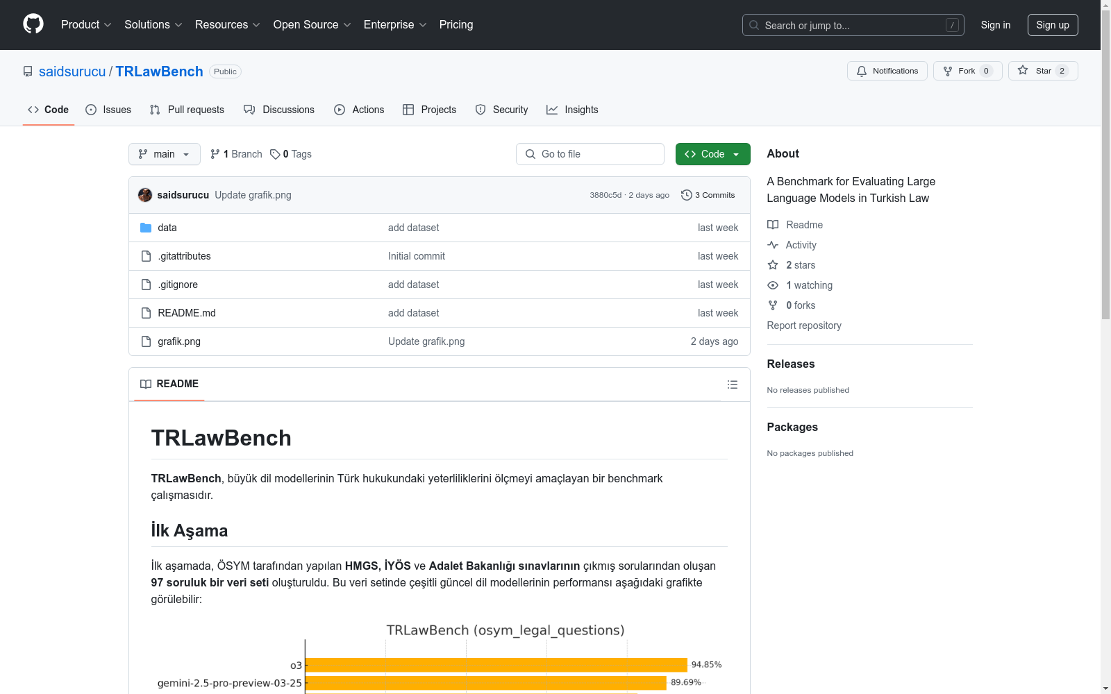Fork this repository
1111x694 pixels.
[x=968, y=71]
